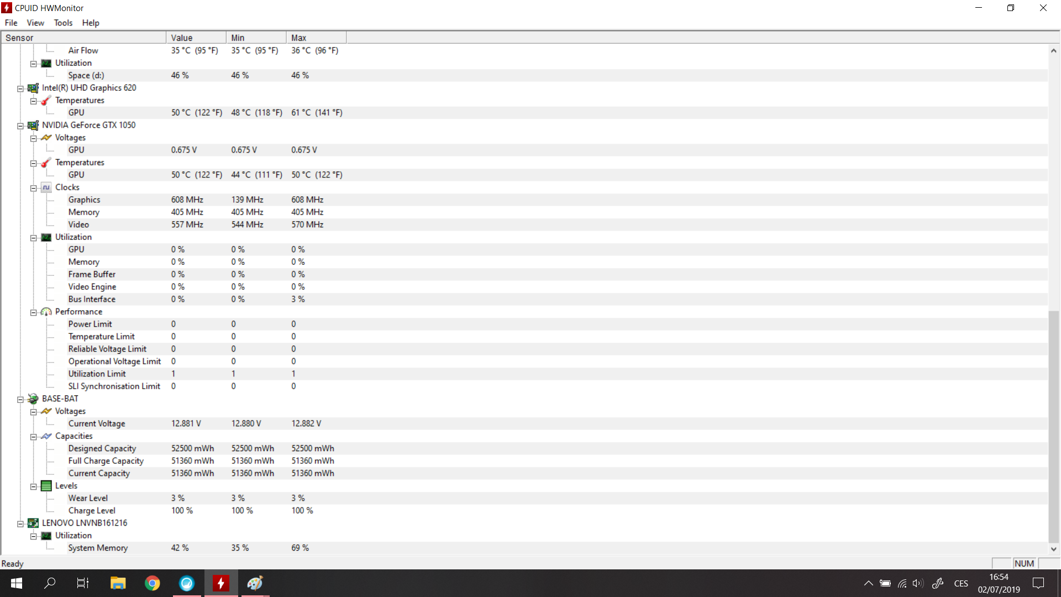This screenshot has height=597, width=1061.
Task: Collapse the Performance section
Action: pos(34,312)
